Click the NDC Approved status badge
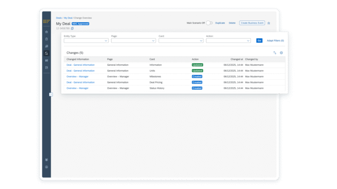Screen dimensions: 337x189 coord(80,24)
